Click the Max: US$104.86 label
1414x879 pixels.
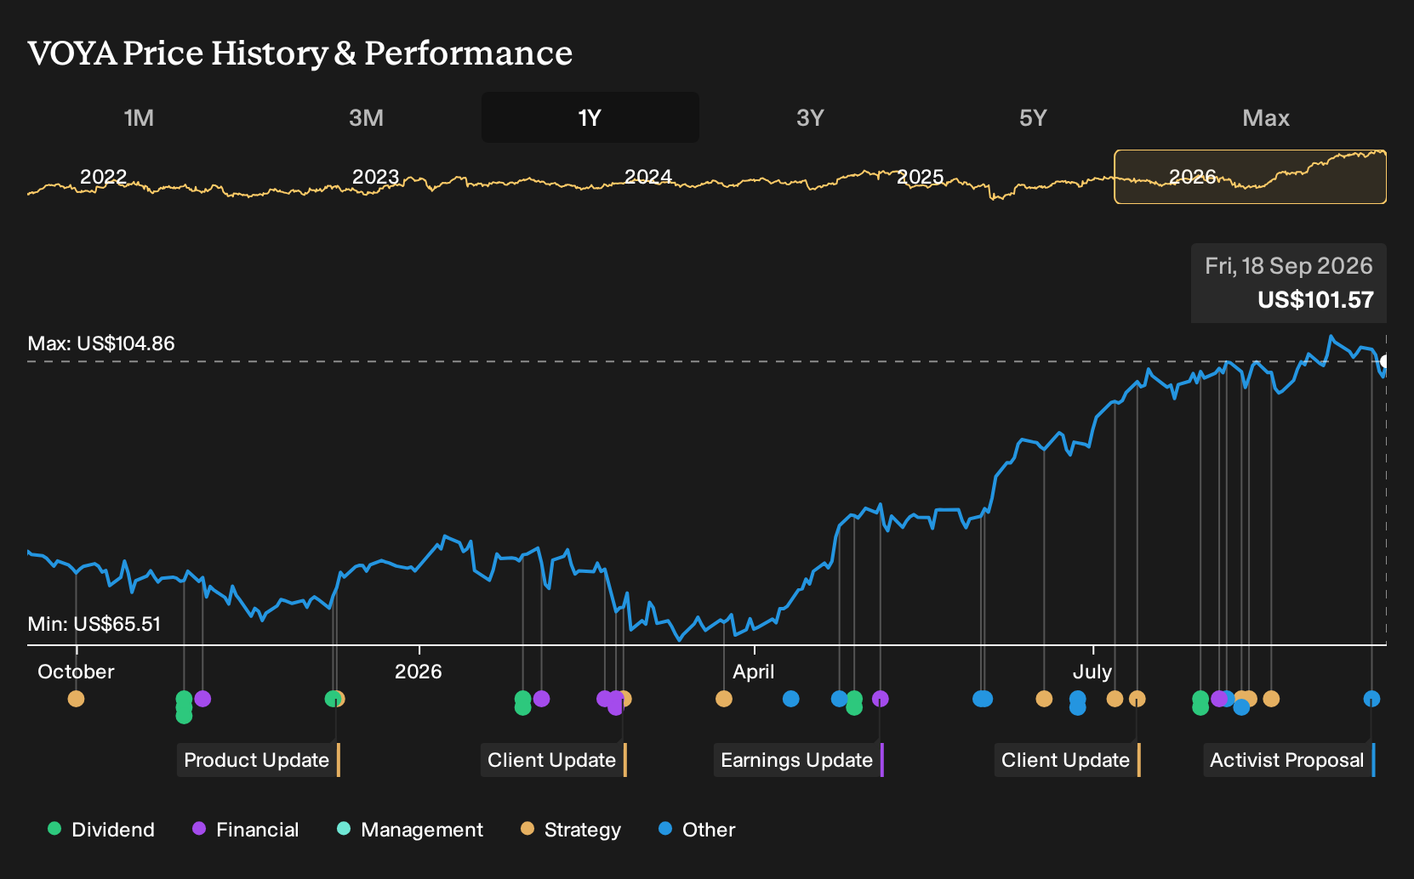(x=101, y=343)
